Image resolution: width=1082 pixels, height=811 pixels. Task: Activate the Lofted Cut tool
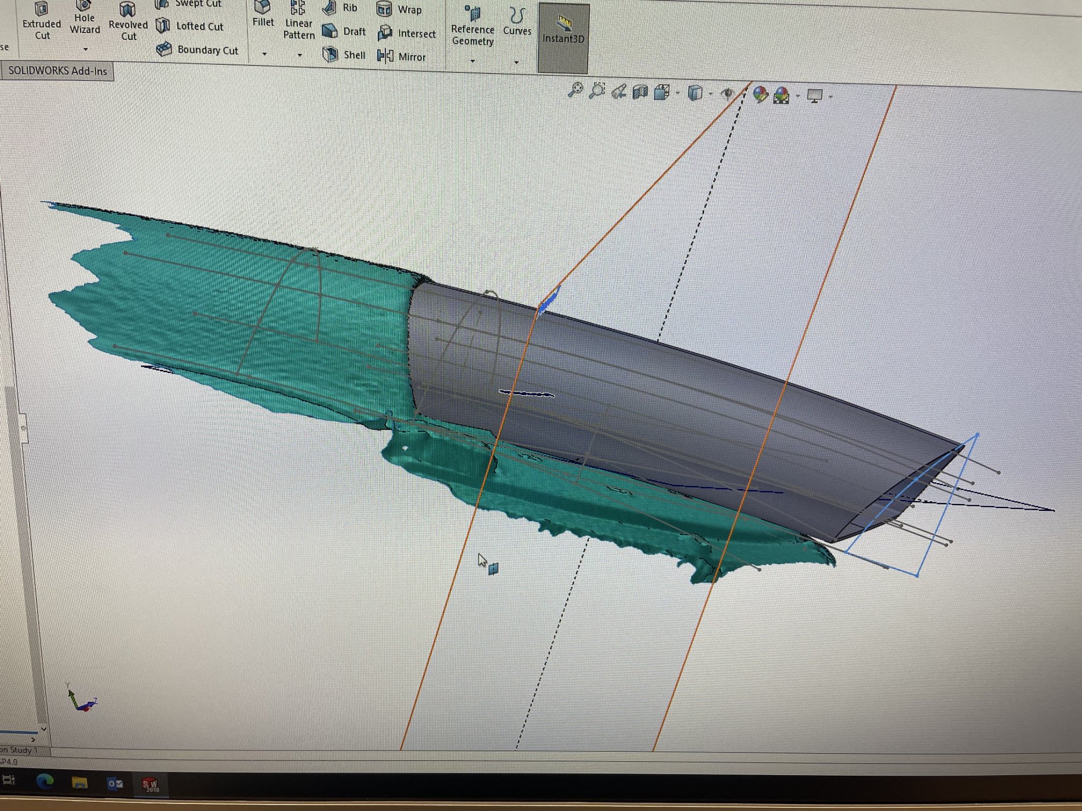point(190,26)
